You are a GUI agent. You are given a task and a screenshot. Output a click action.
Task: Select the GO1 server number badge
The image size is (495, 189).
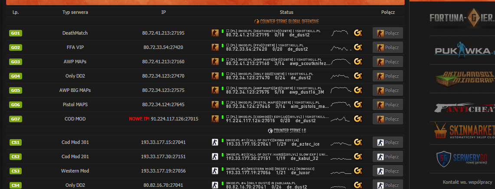click(16, 33)
